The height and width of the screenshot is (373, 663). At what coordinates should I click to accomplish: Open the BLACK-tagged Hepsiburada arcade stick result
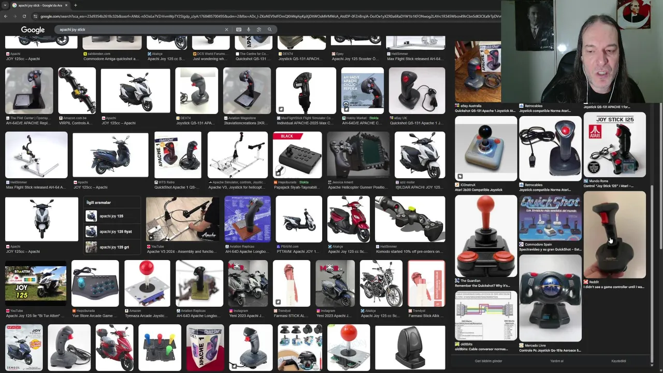[297, 161]
